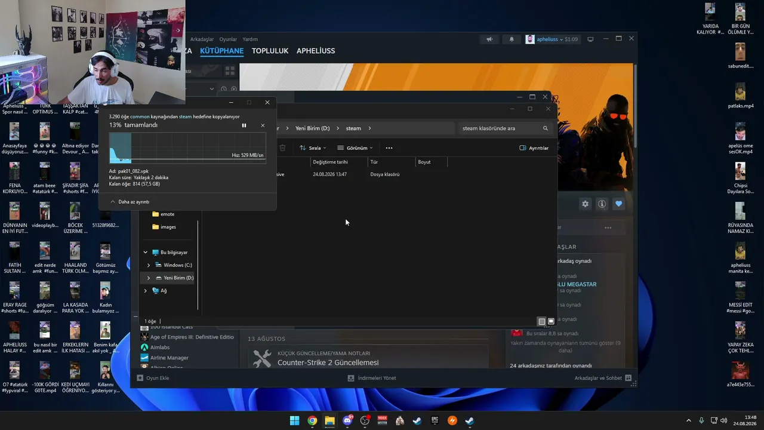This screenshot has height=430, width=764.
Task: Collapse details with Daha az ayrıntı
Action: (130, 202)
